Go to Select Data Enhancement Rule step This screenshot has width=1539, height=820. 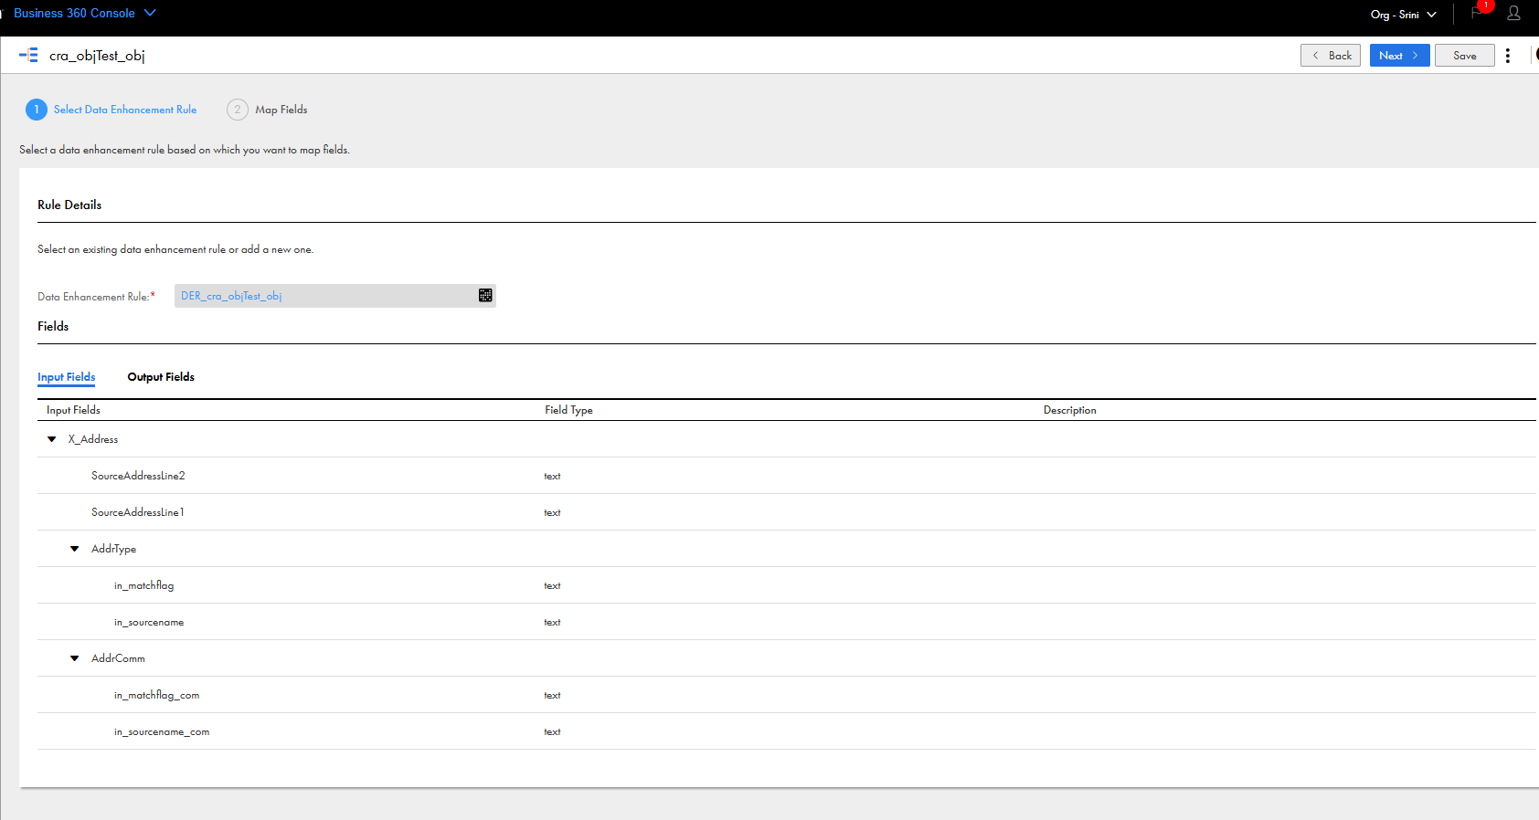[x=125, y=110]
